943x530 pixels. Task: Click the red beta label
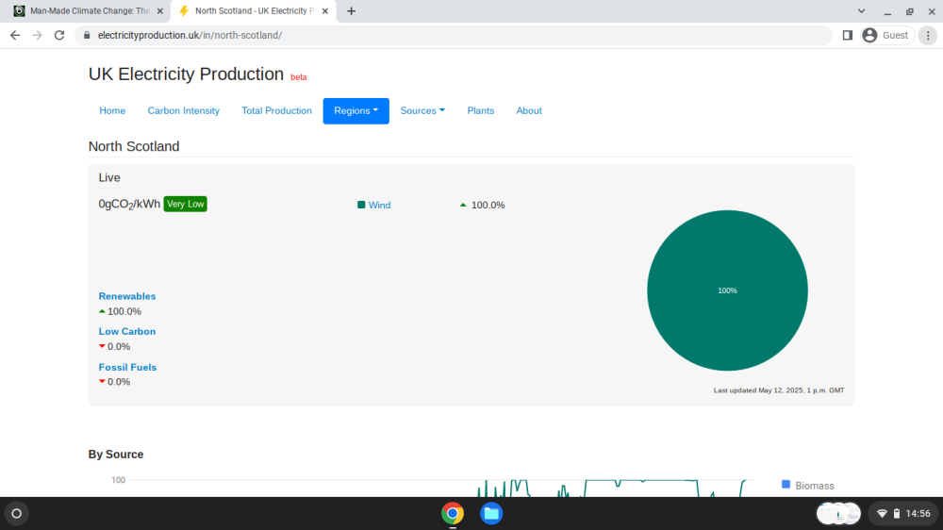pos(298,77)
